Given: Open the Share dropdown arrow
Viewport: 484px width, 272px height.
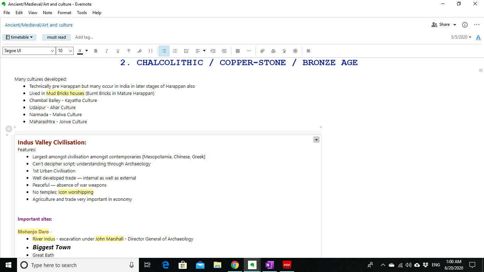Looking at the screenshot, I should tap(455, 25).
